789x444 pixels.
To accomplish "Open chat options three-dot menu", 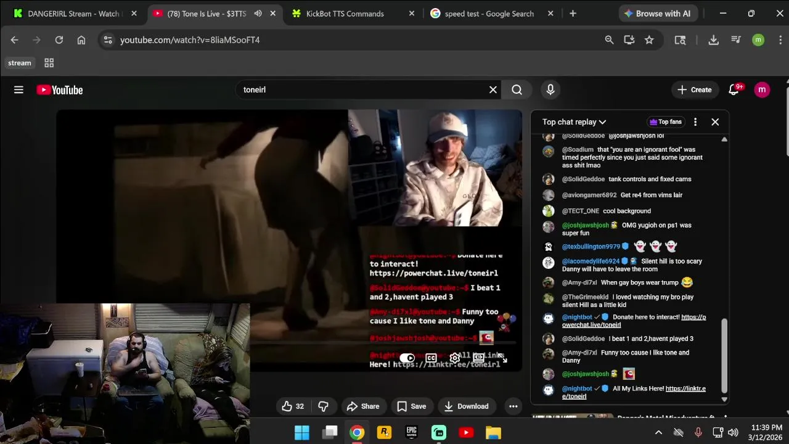I will click(695, 122).
